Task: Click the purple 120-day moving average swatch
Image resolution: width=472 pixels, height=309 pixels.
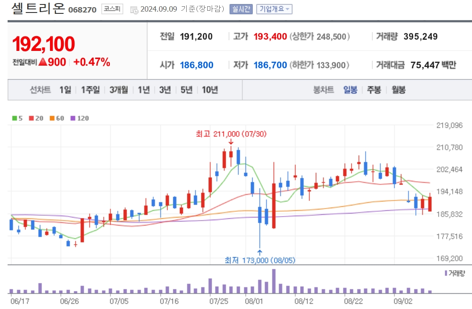Action: [73, 118]
